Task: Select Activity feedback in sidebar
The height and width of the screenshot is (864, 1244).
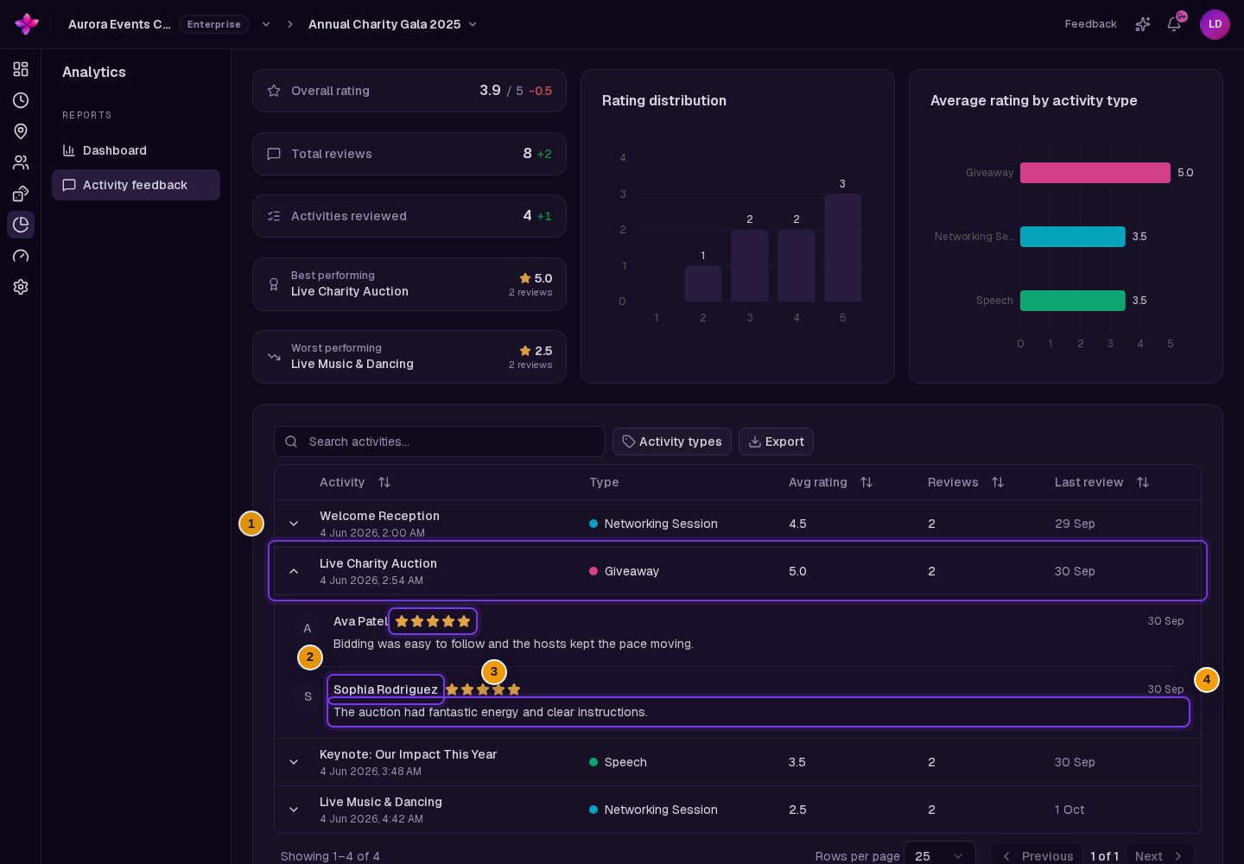Action: (x=136, y=185)
